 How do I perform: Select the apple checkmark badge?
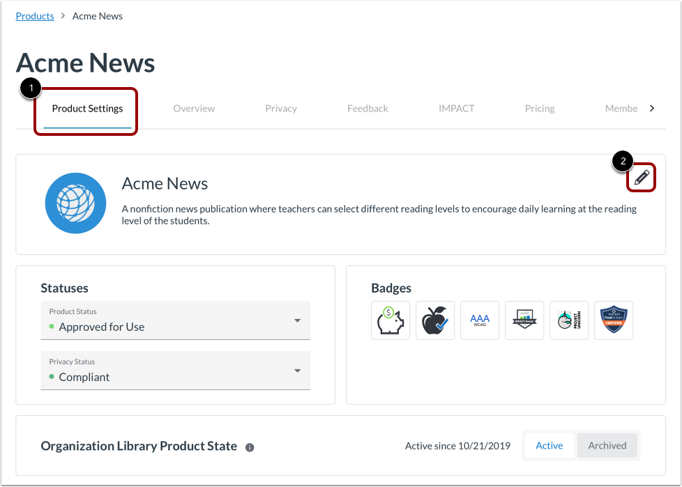[435, 320]
